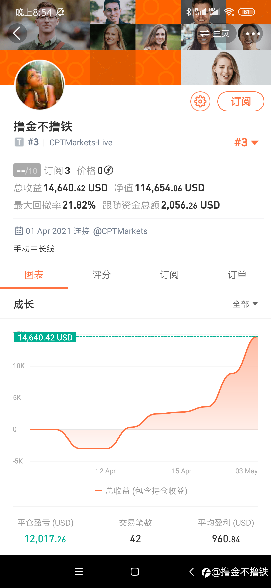Viewport: 271px width, 588px height.
Task: Expand the orange #3 account dropdown
Action: tap(246, 142)
